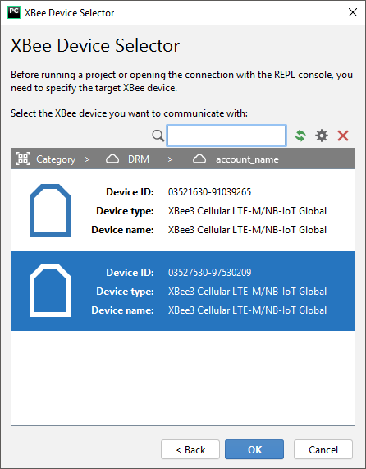The image size is (366, 469).
Task: Click the Back button
Action: click(190, 449)
